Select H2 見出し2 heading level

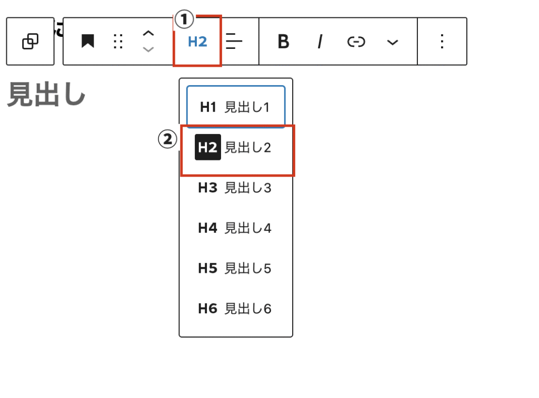pyautogui.click(x=237, y=148)
